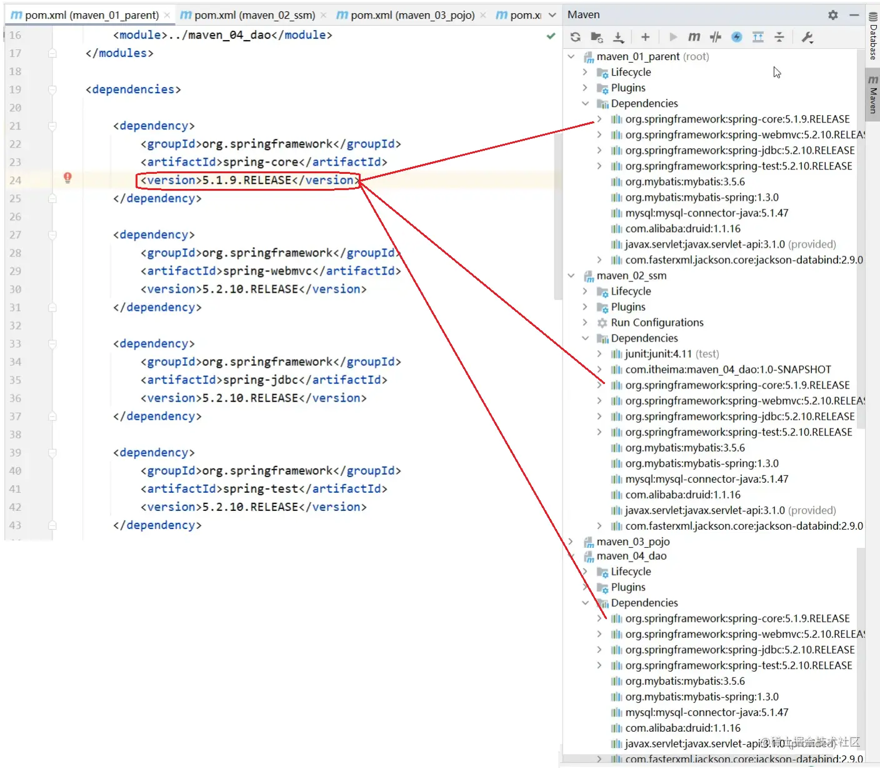
Task: Fold the dependencies tag on line 19
Action: tap(52, 89)
